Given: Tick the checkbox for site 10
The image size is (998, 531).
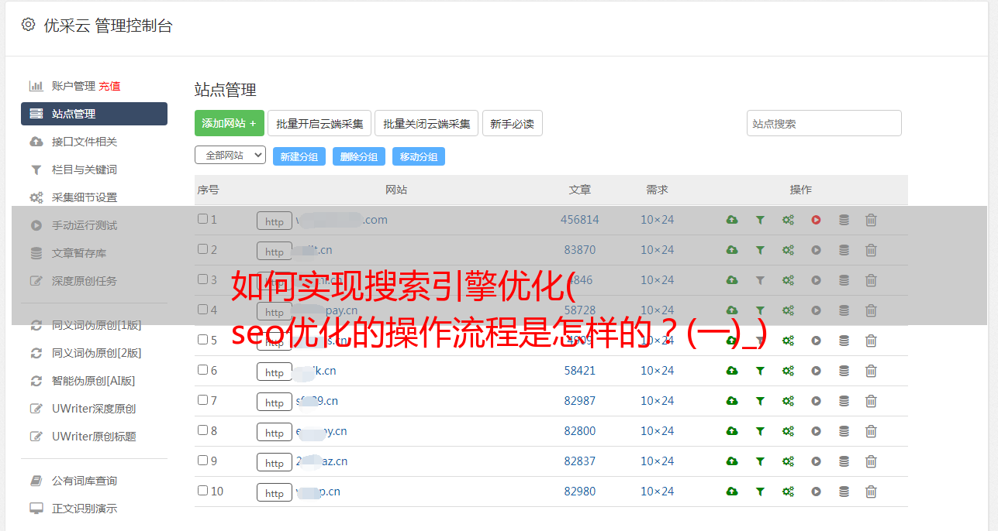Looking at the screenshot, I should point(202,491).
